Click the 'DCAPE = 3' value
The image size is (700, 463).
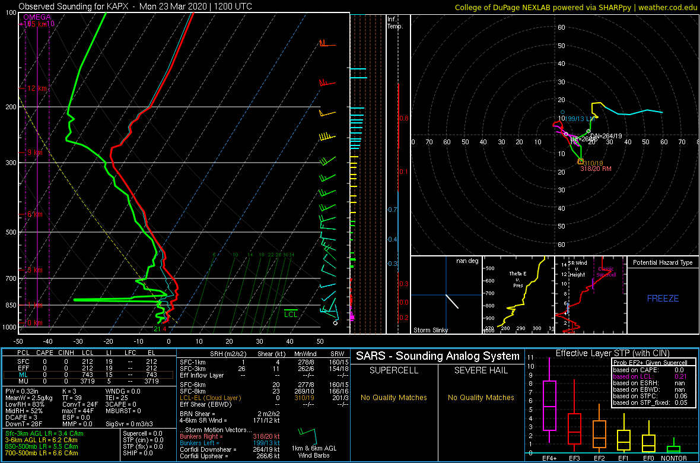[x=22, y=417]
